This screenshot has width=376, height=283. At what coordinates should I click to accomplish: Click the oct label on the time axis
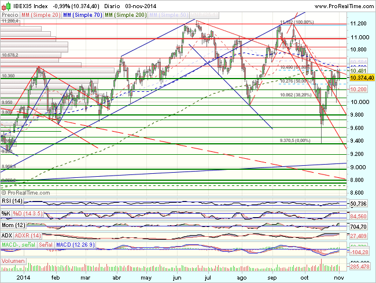pyautogui.click(x=304, y=277)
